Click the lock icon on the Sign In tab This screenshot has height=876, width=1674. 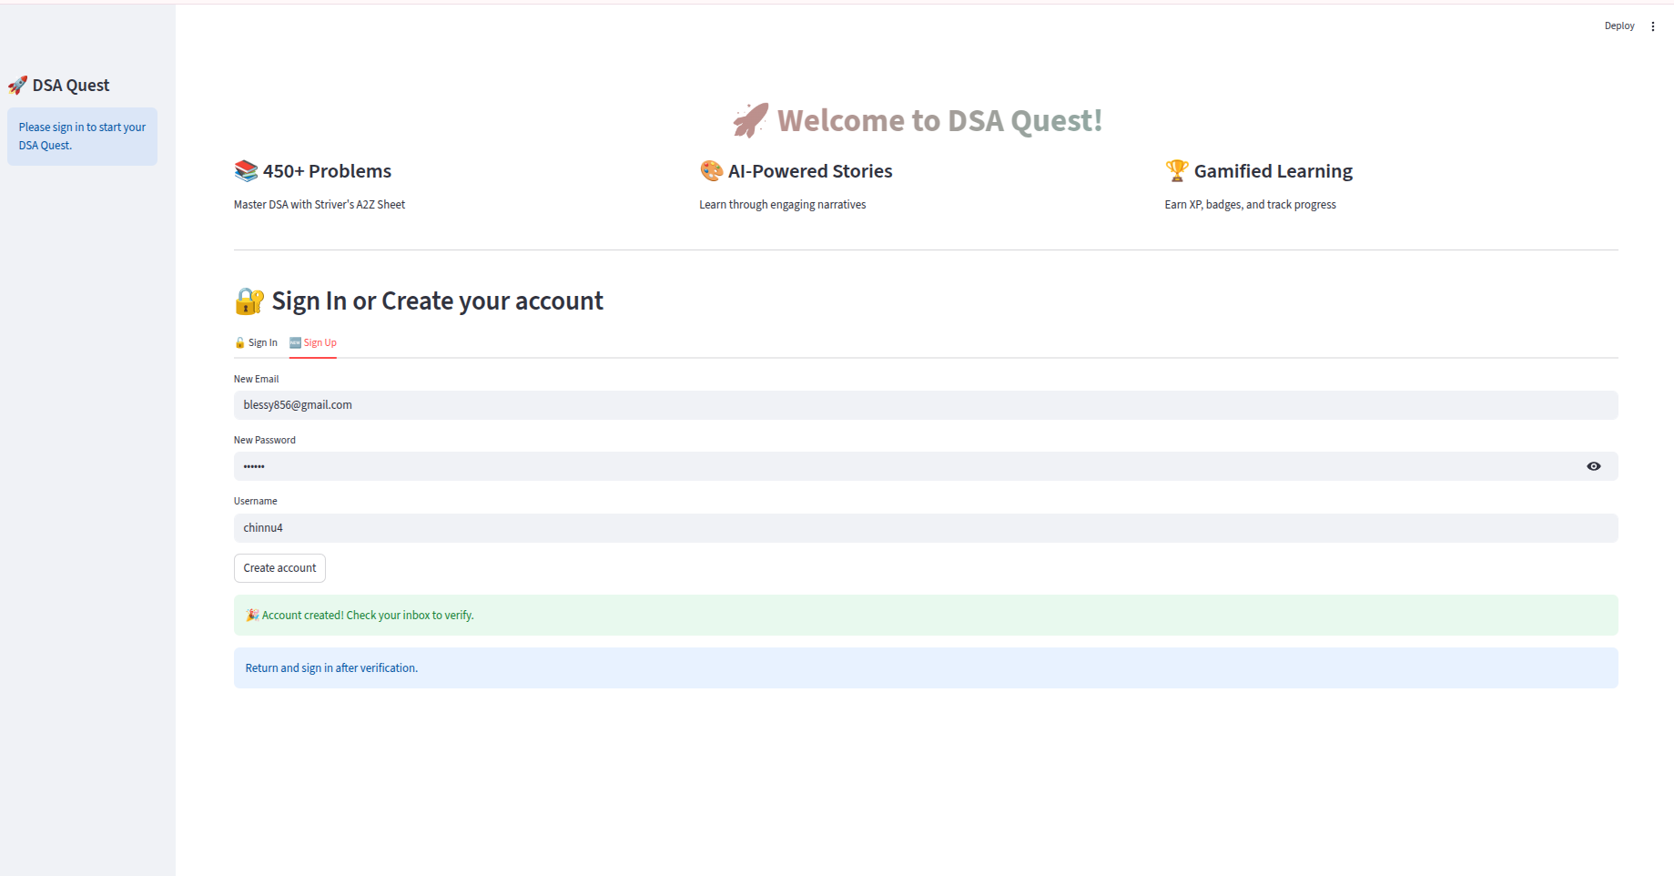pyautogui.click(x=238, y=342)
